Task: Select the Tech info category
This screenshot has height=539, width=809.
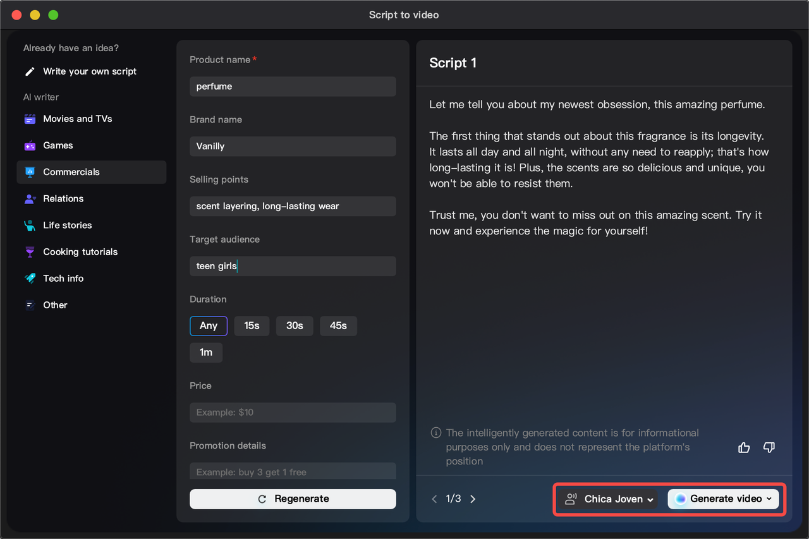Action: point(92,278)
